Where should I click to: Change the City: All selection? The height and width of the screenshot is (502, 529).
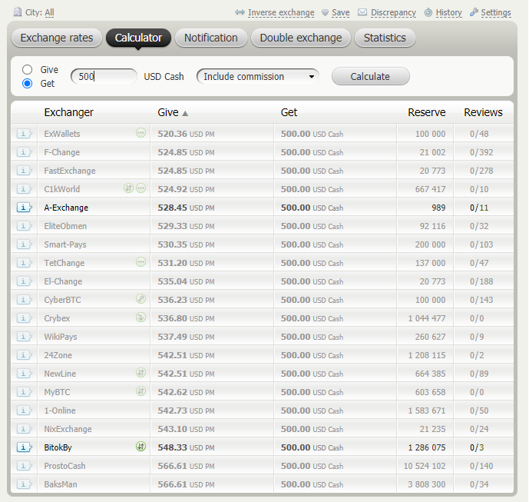click(x=49, y=12)
